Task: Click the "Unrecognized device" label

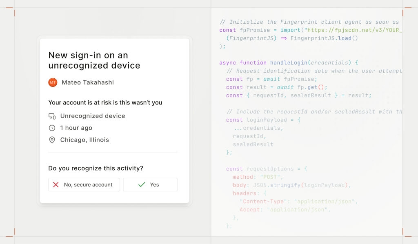Action: (93, 115)
